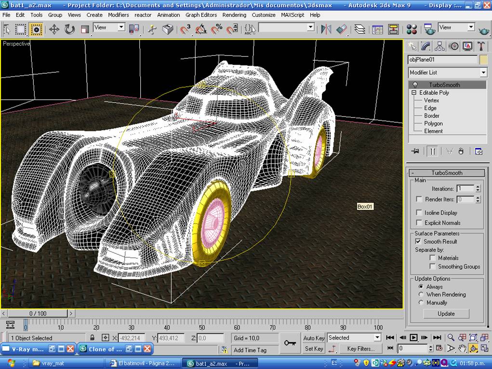Click the object color swatch
This screenshot has width=492, height=369.
[x=483, y=60]
